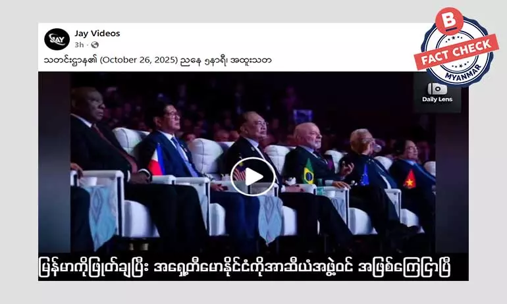Click the Philippine flag in the video
The width and height of the screenshot is (507, 304).
[157, 161]
